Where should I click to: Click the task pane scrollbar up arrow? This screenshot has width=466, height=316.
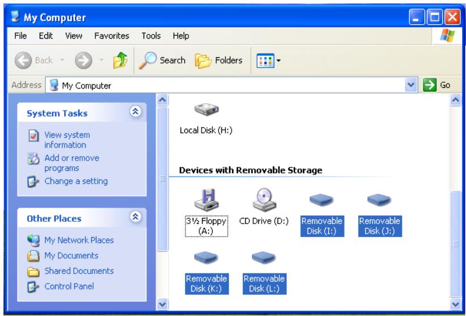pos(162,100)
